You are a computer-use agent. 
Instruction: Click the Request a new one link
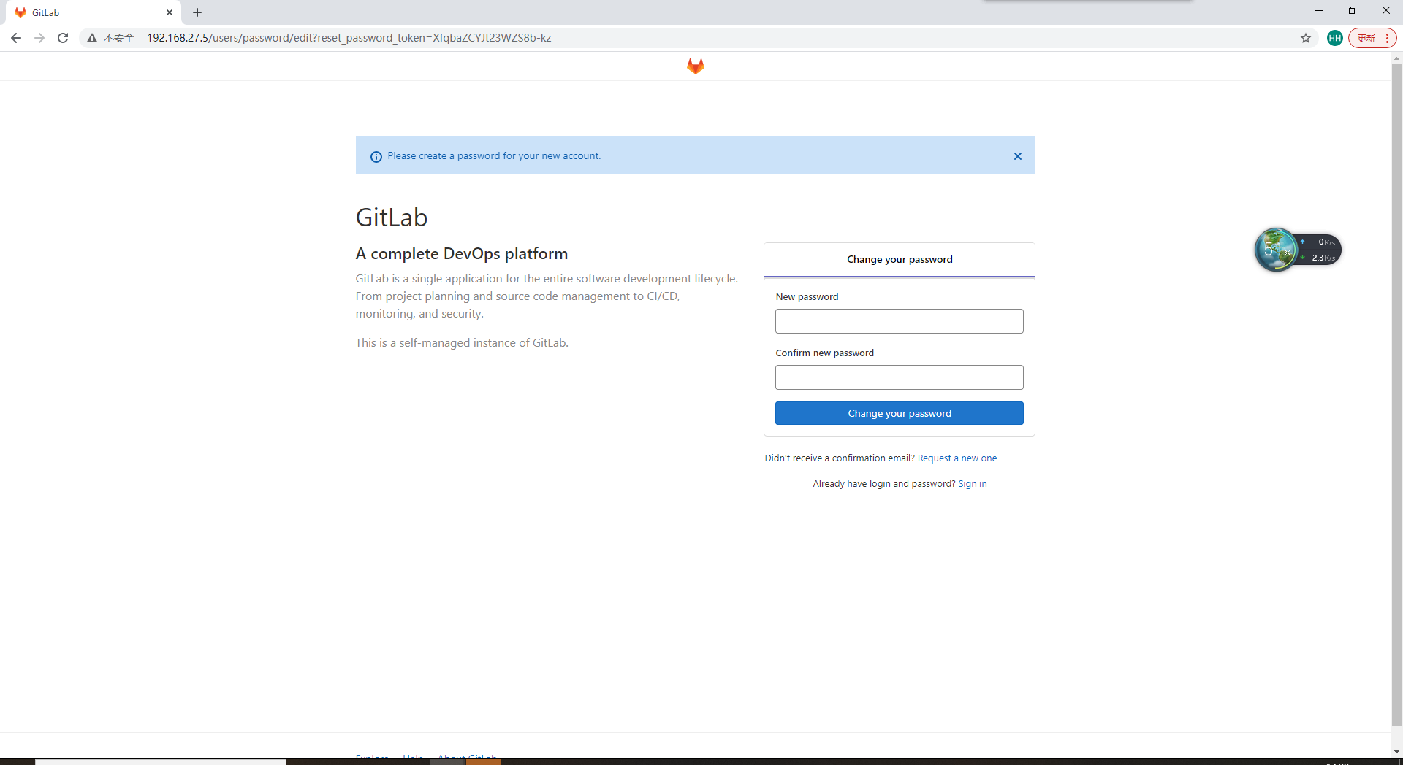(x=957, y=458)
